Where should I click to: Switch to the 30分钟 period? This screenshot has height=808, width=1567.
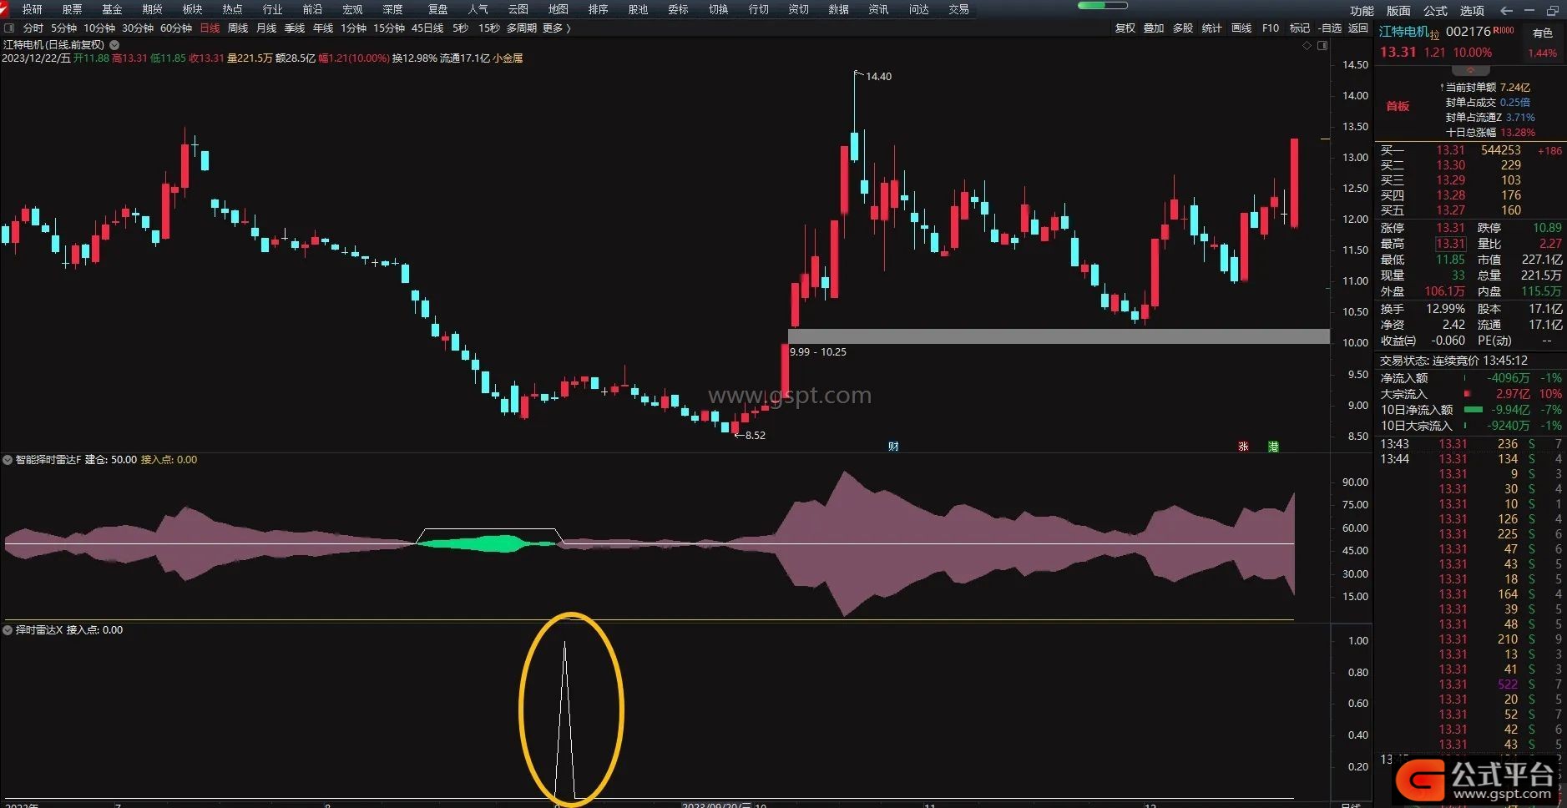[138, 28]
